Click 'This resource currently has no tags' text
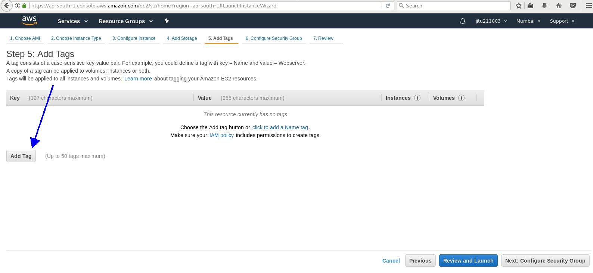Image resolution: width=593 pixels, height=273 pixels. click(x=245, y=114)
